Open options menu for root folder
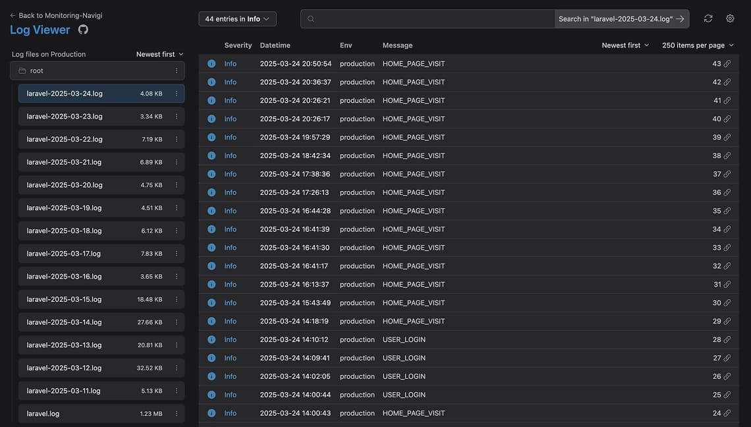Screen dimensions: 751x427 177,71
